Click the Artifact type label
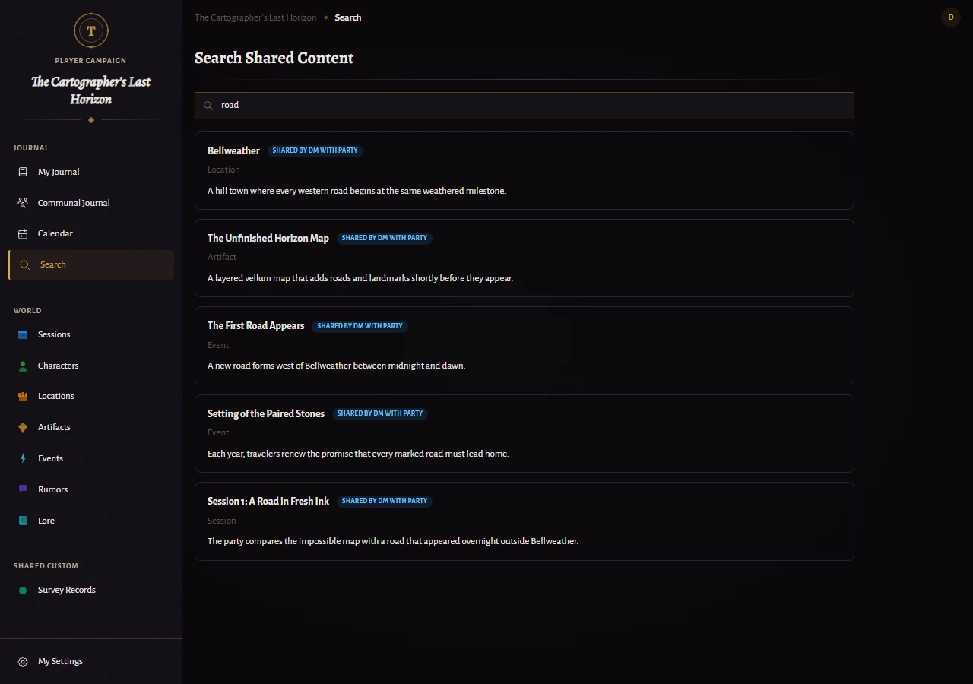 pyautogui.click(x=222, y=257)
